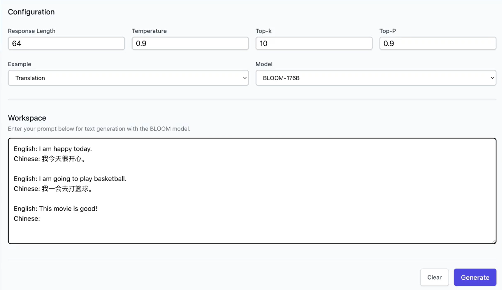Click the Workspace heading
Screen dimensions: 502x290
coord(27,118)
